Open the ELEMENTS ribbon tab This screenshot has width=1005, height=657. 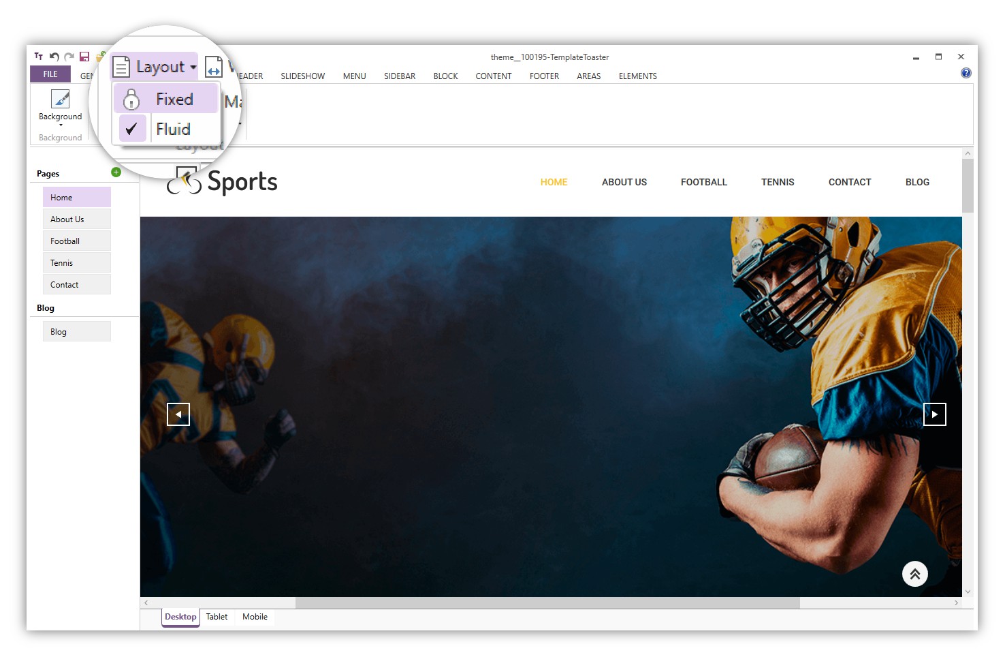638,76
